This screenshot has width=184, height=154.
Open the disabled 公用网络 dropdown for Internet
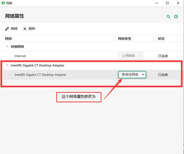pos(130,56)
